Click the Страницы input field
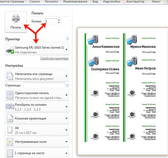The height and width of the screenshot is (158, 168). (x=44, y=85)
